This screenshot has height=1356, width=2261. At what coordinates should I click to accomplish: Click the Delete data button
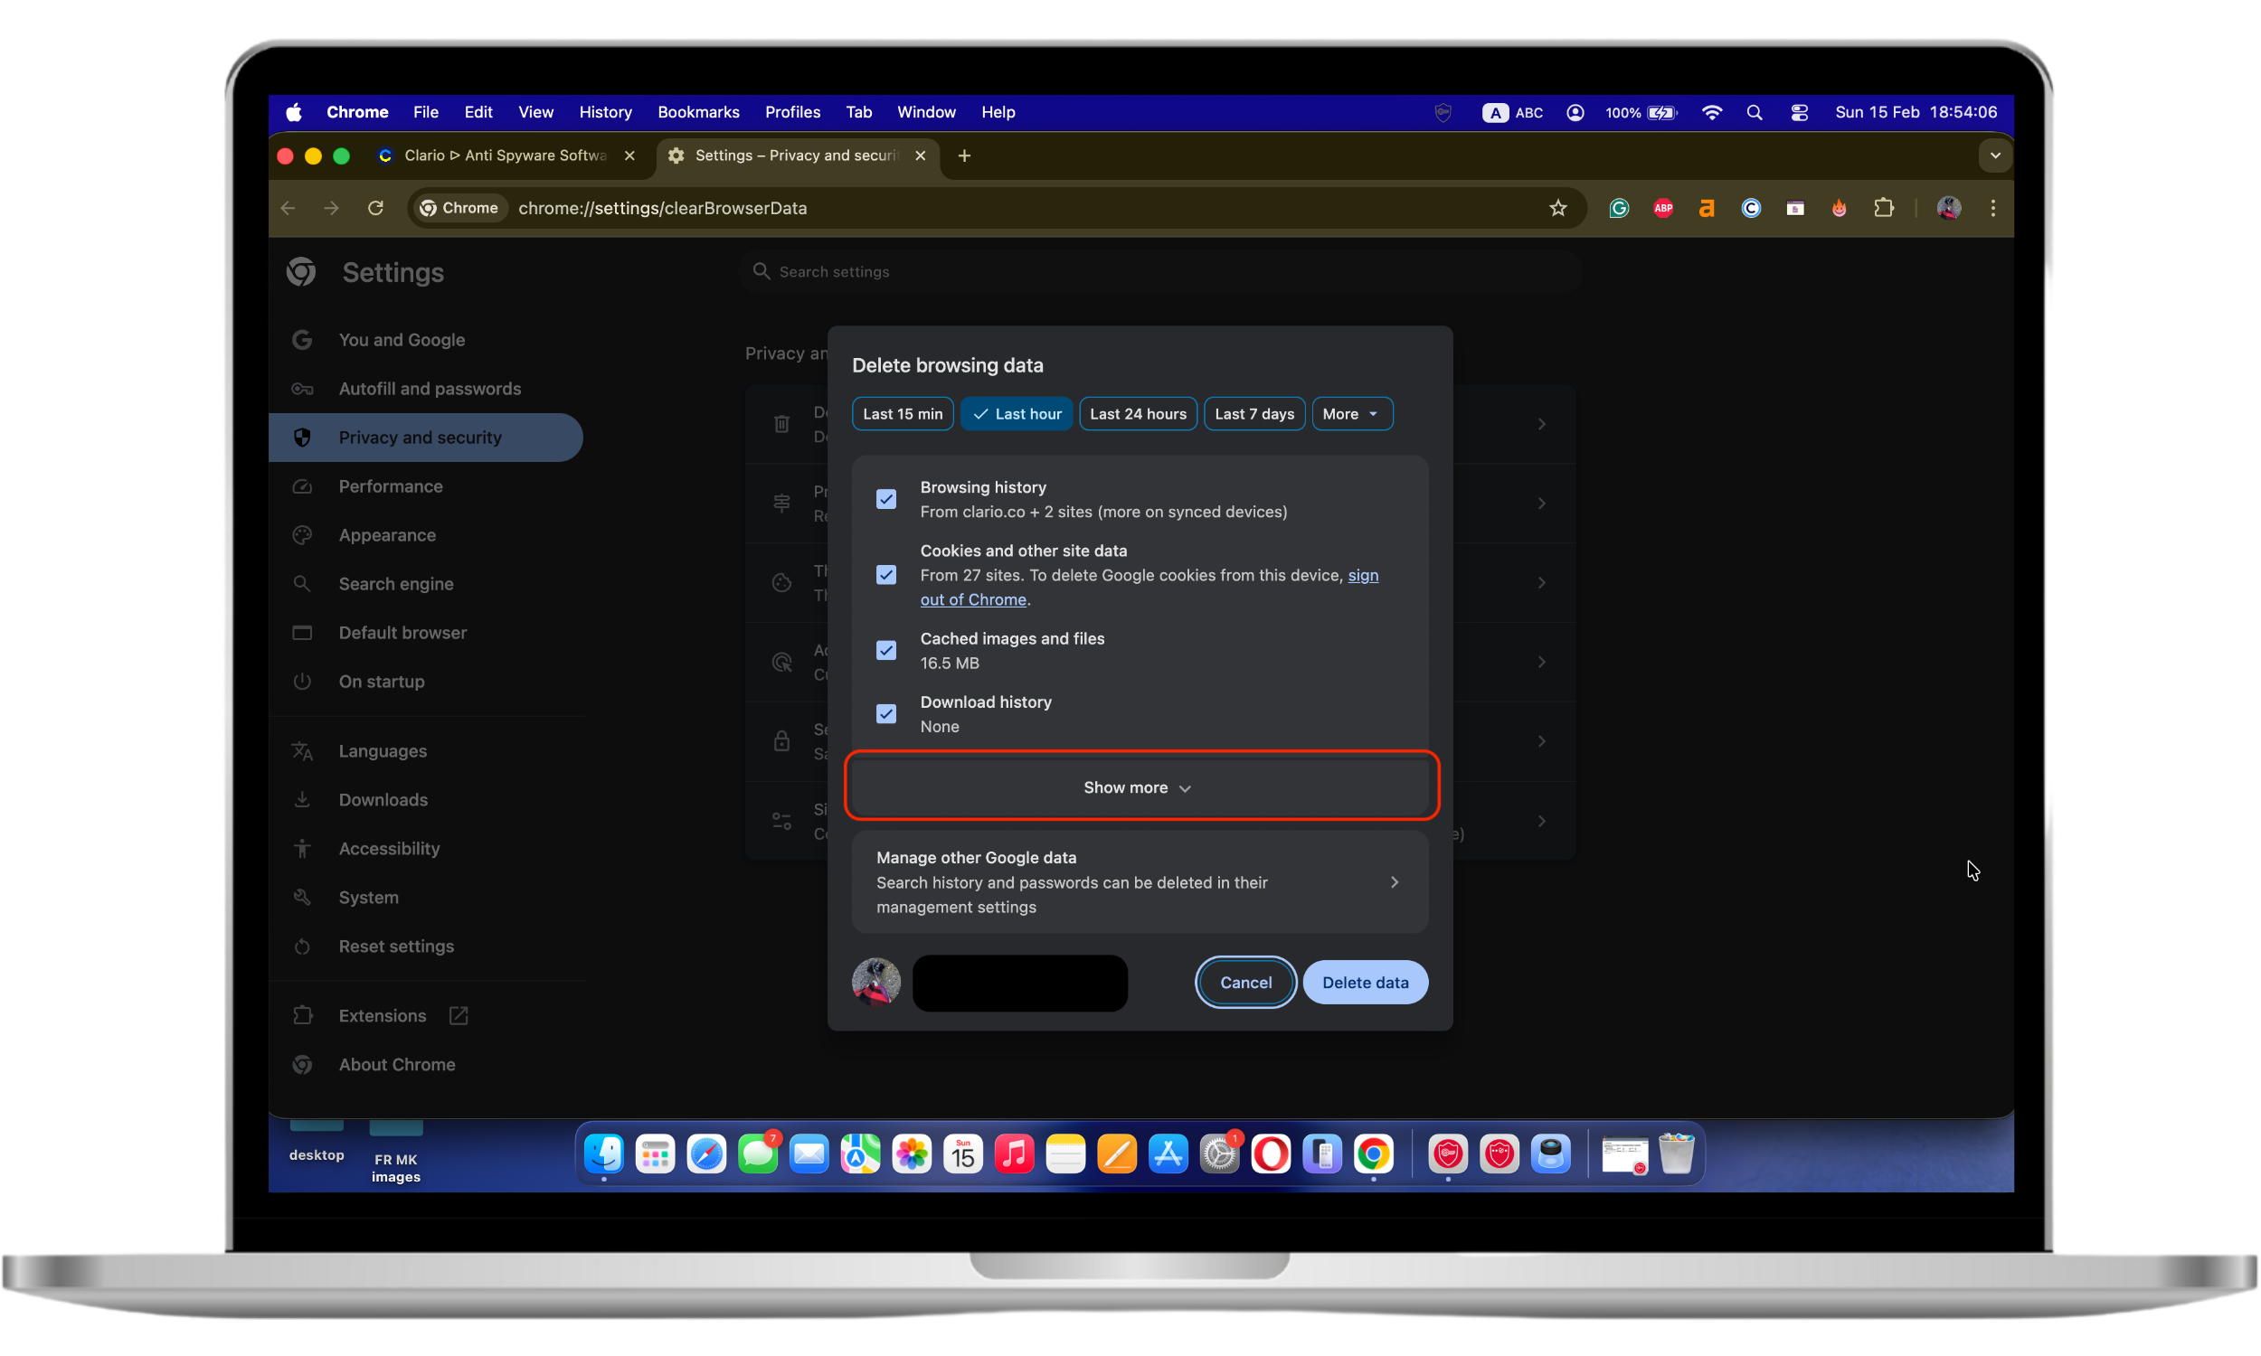click(x=1364, y=983)
